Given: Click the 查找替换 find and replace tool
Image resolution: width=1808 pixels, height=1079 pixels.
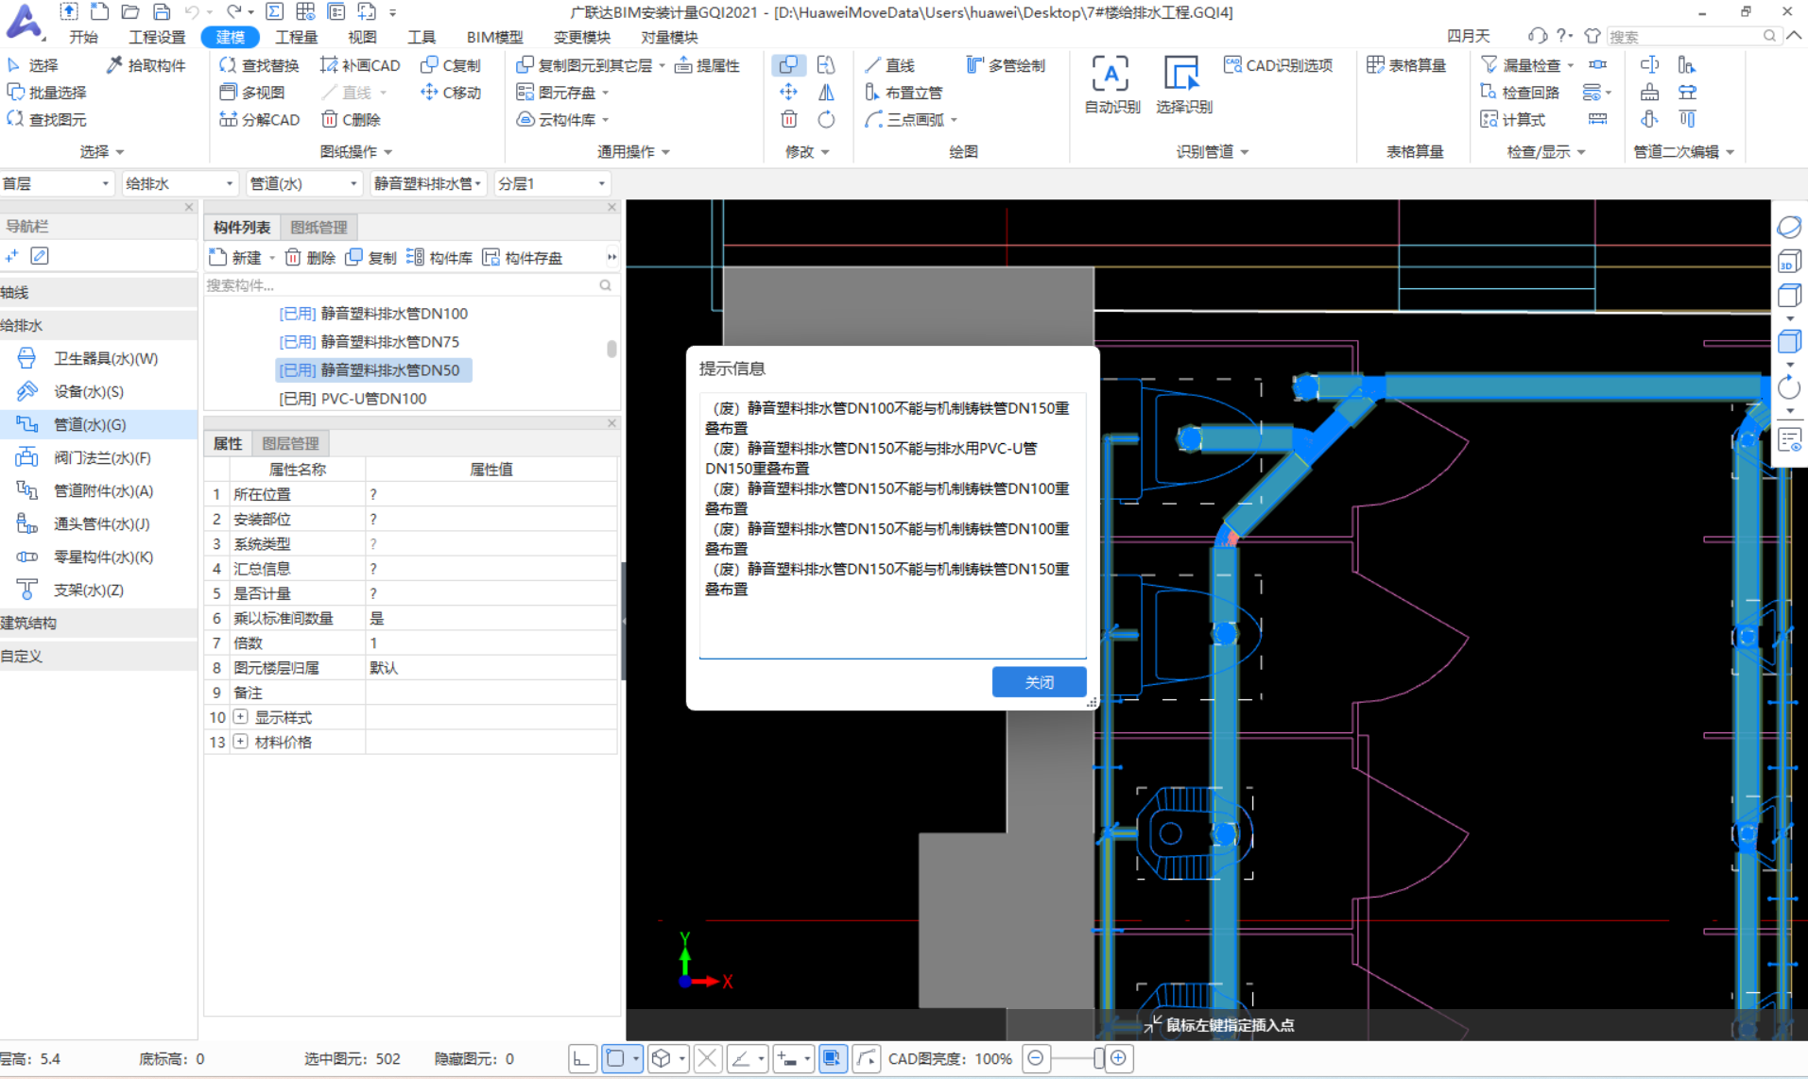Looking at the screenshot, I should (x=259, y=65).
